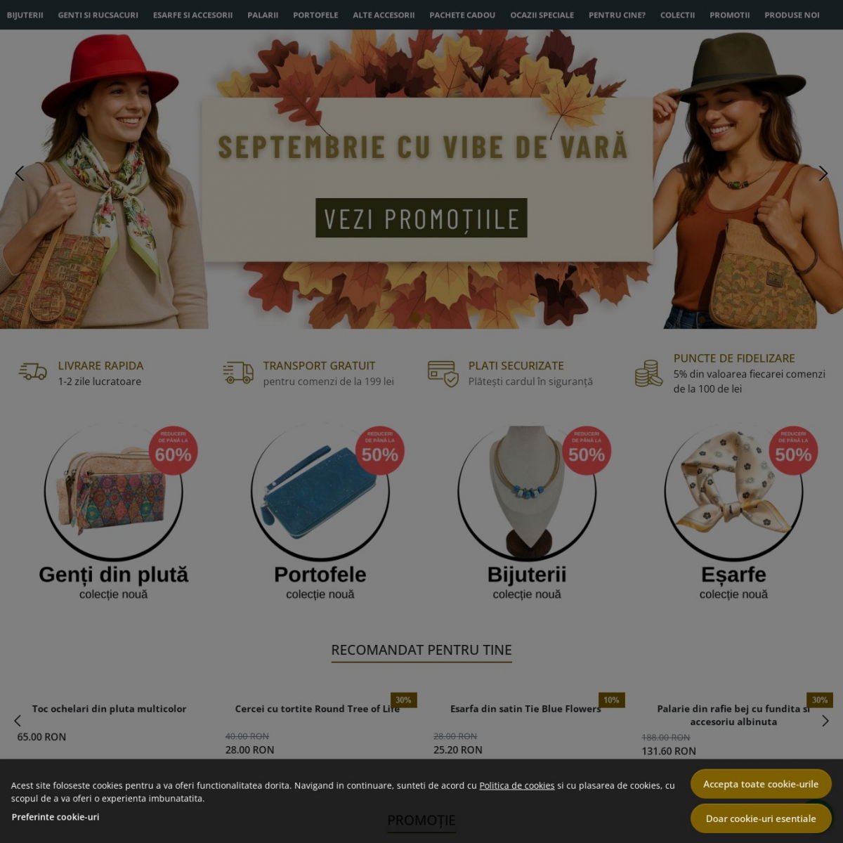Click the loyalty points coins icon

click(648, 373)
